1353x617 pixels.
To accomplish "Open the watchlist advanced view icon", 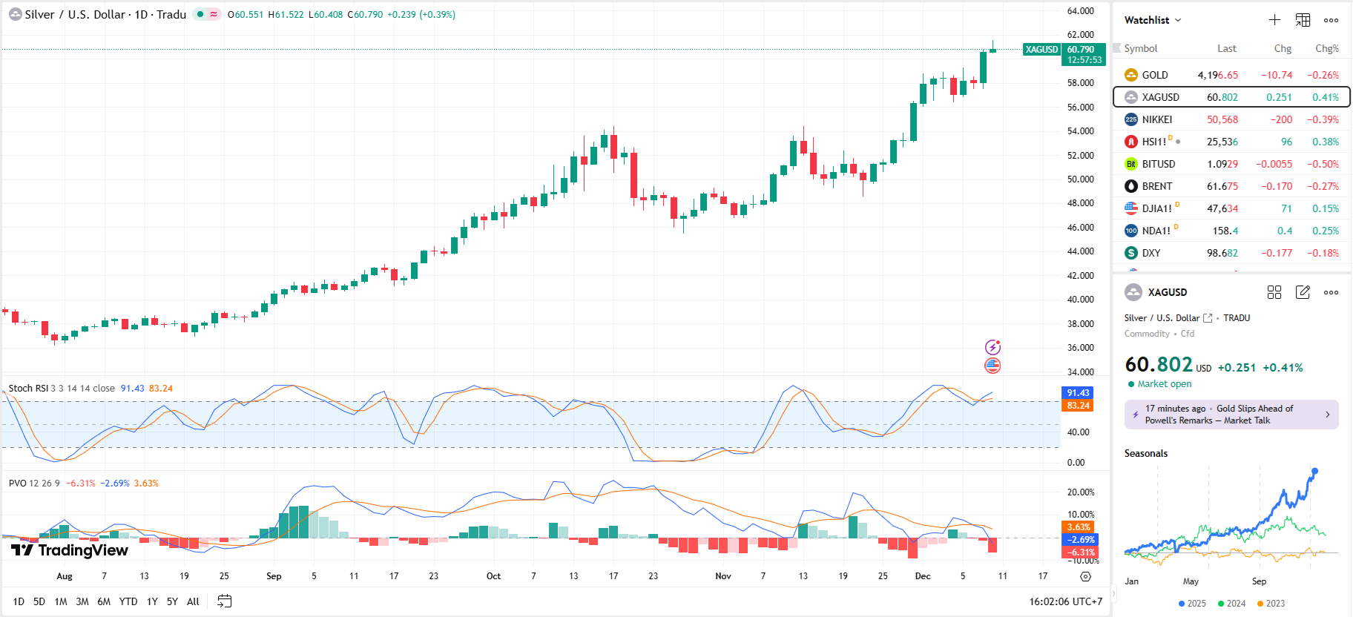I will 1303,20.
